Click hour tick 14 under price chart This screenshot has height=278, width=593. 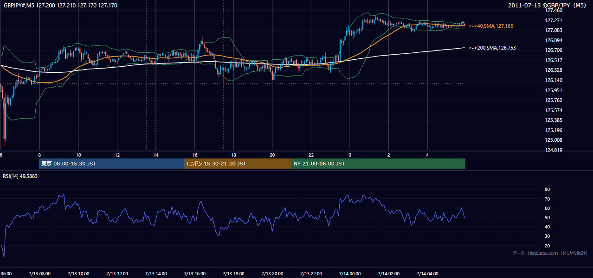coord(156,155)
